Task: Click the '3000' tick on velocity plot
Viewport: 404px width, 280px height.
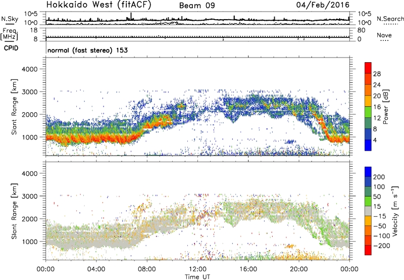Action: point(29,196)
